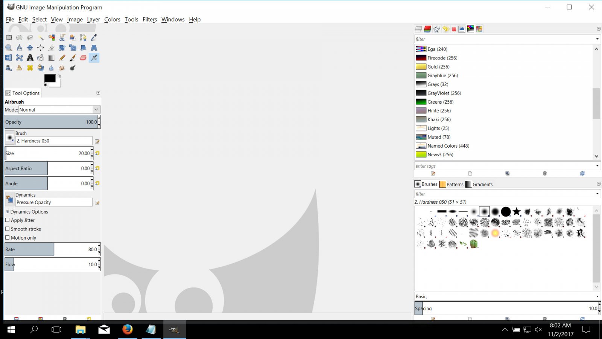Select the Bucket Fill tool
602x339 pixels.
click(41, 58)
